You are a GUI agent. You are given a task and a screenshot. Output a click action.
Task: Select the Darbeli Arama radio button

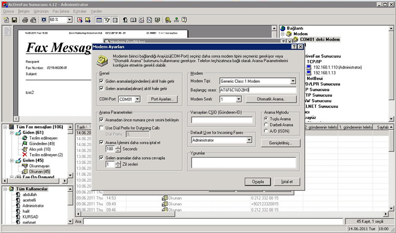(x=266, y=125)
